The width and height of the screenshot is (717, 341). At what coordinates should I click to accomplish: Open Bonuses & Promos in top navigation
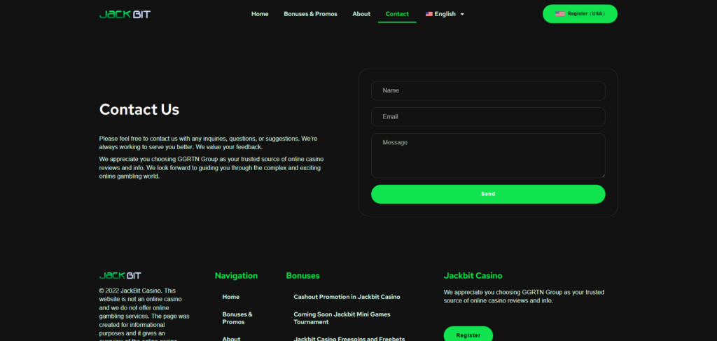tap(310, 14)
